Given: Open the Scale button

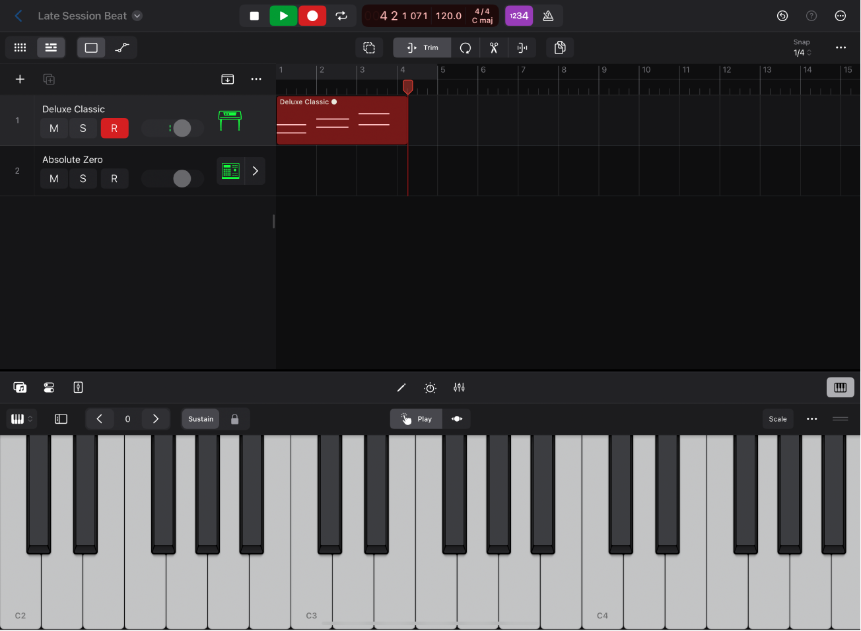Looking at the screenshot, I should point(778,418).
